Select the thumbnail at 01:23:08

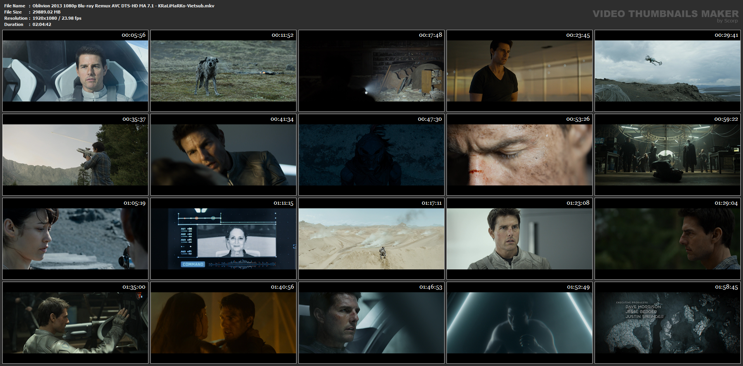(519, 239)
